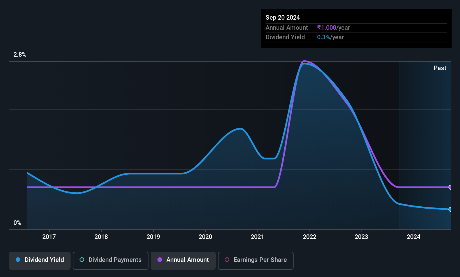Click the 2.8% y-axis label
The height and width of the screenshot is (277, 460).
point(20,55)
